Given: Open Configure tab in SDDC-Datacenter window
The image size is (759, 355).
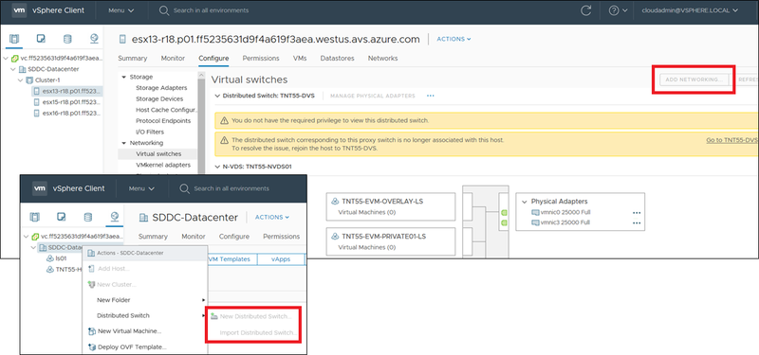Looking at the screenshot, I should [x=234, y=237].
